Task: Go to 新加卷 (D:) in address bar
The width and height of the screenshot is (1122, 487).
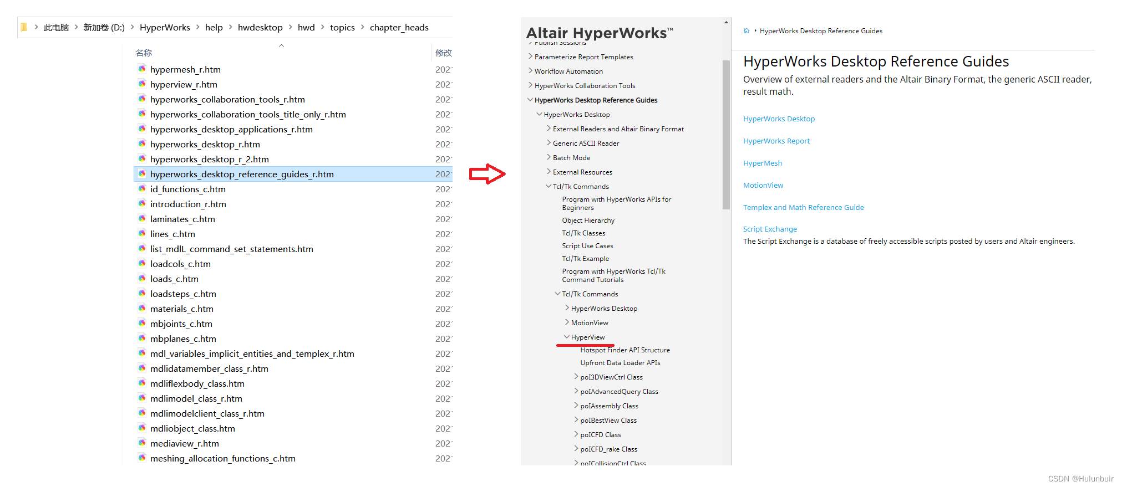Action: pos(104,27)
